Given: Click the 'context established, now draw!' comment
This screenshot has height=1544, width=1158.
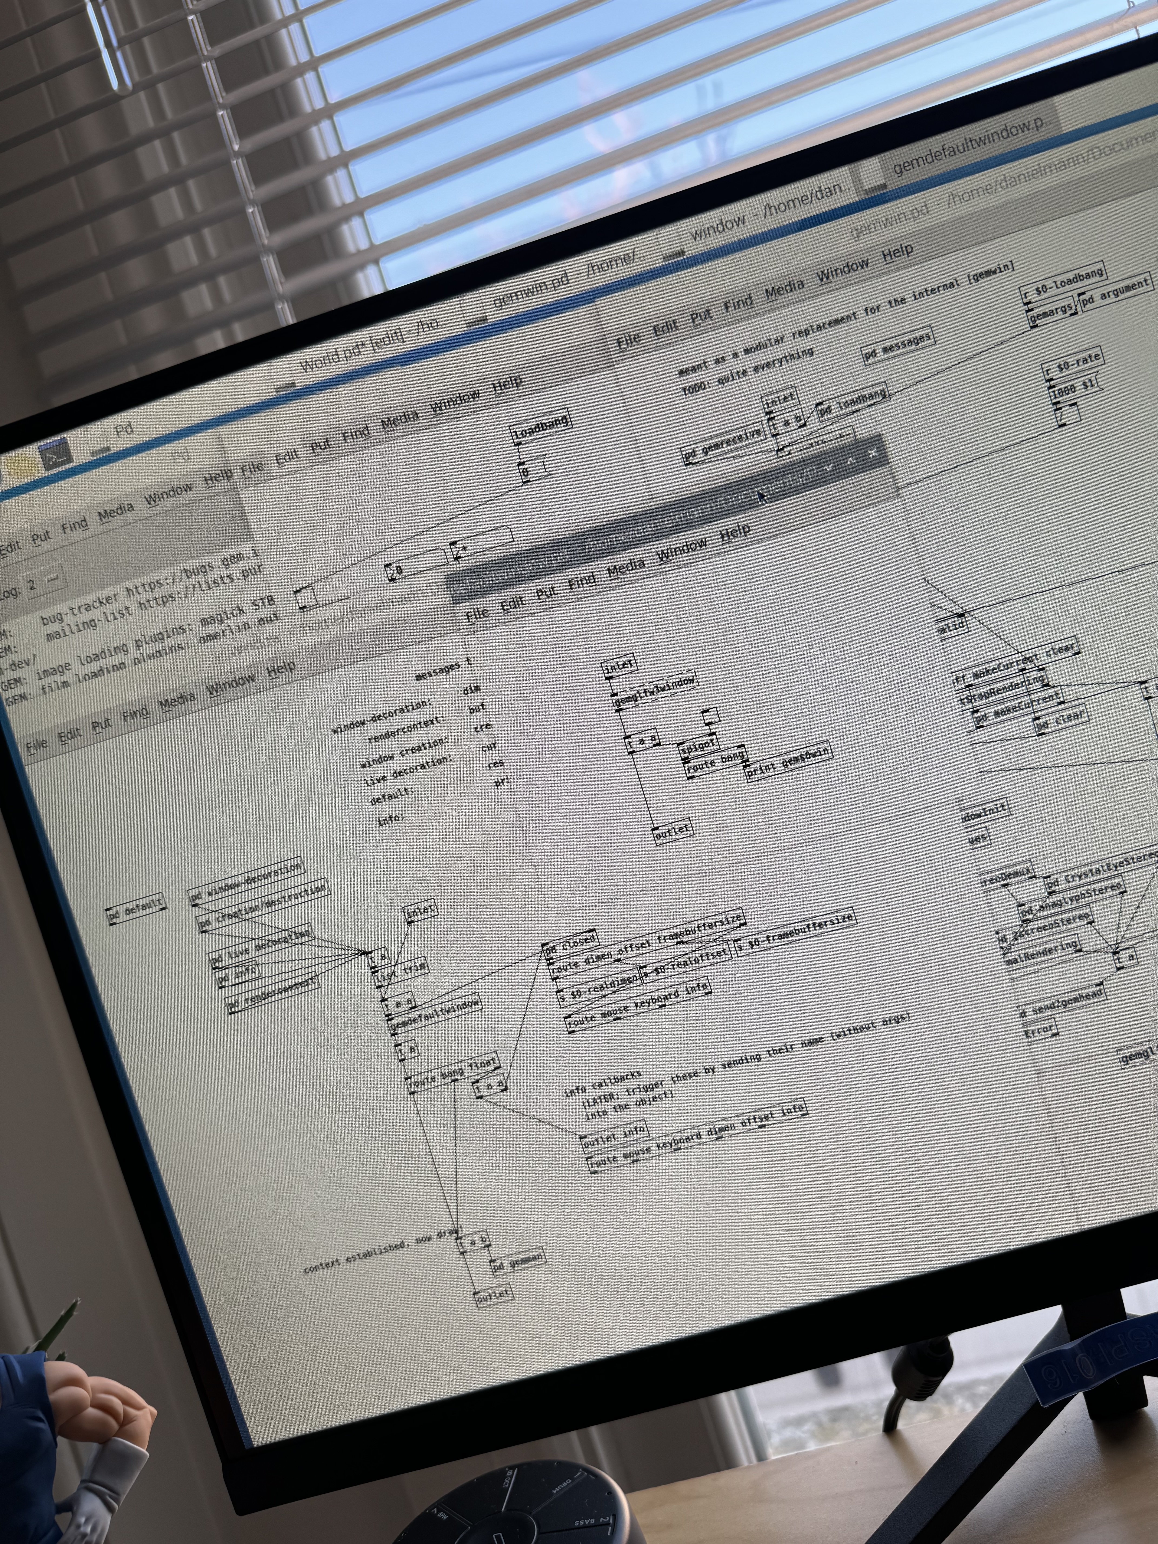Looking at the screenshot, I should (x=383, y=1250).
